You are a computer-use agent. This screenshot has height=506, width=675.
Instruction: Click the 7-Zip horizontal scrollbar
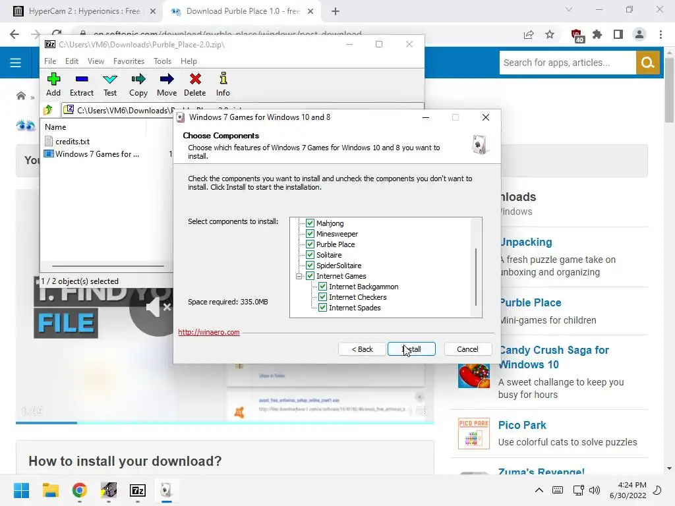pyautogui.click(x=107, y=266)
